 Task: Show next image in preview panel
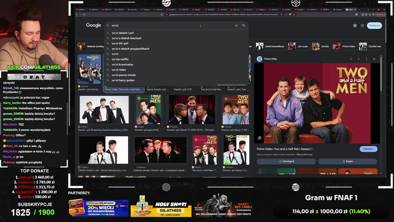(359, 59)
